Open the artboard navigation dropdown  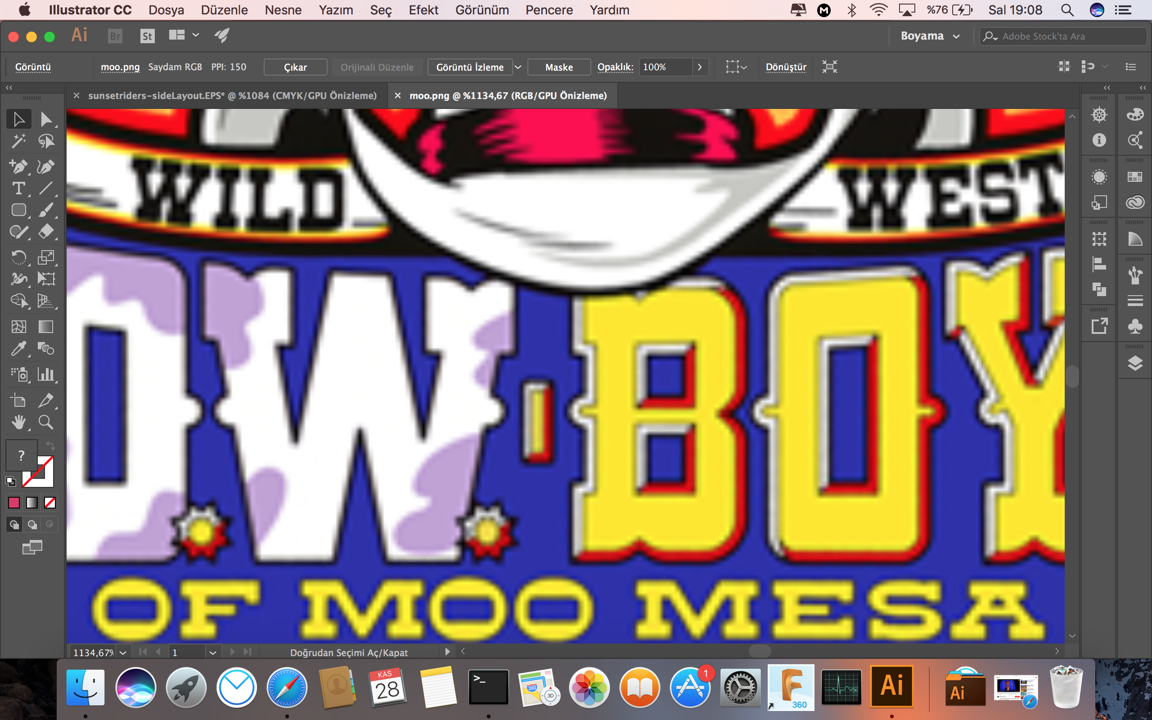(x=213, y=652)
